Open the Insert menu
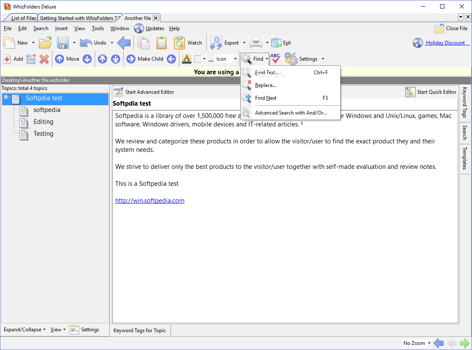472x350 pixels. (61, 28)
